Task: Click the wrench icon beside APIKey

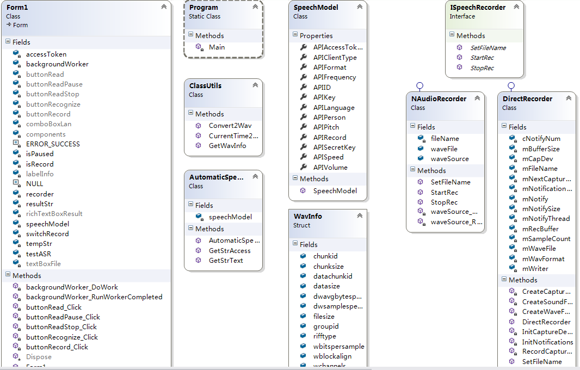Action: click(x=304, y=97)
